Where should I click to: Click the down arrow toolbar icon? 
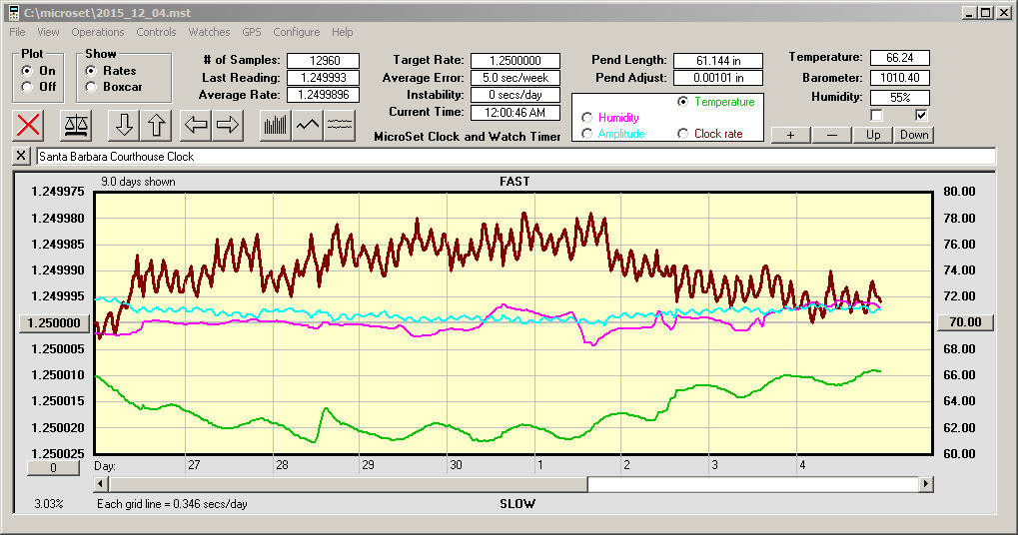tap(124, 125)
